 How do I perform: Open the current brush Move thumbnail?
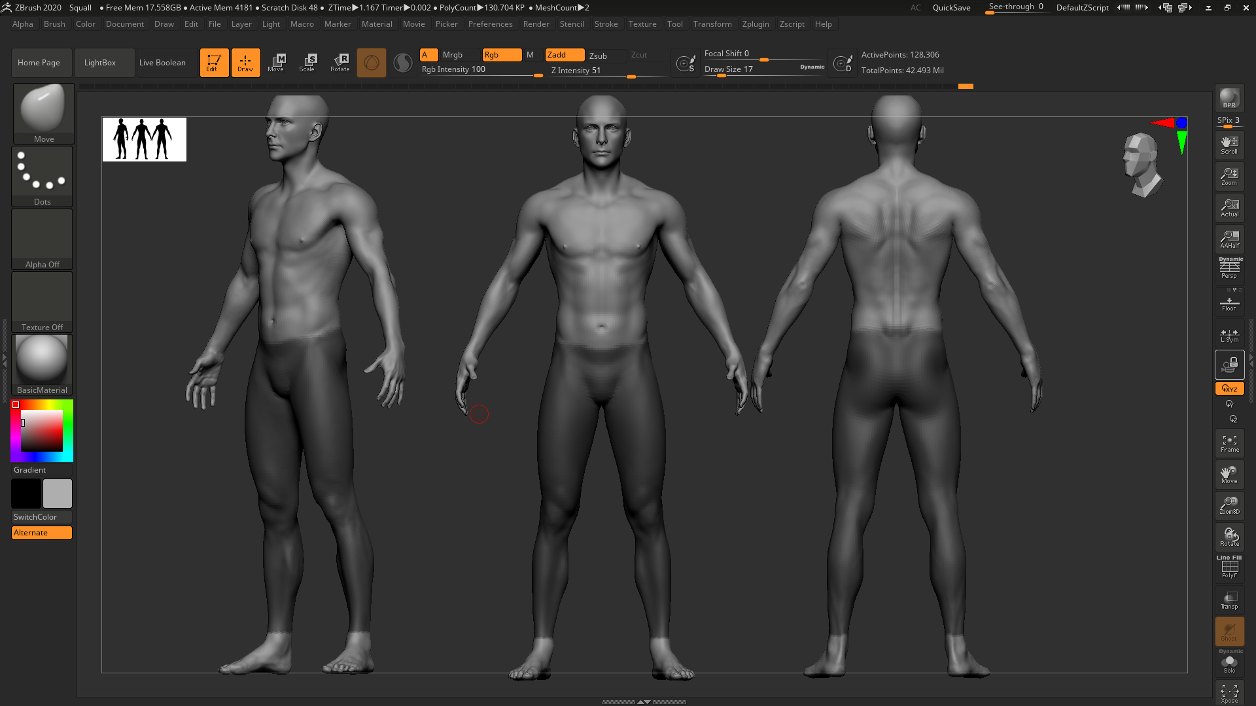point(43,113)
